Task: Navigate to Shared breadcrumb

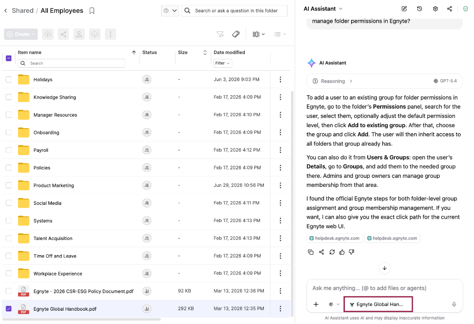Action: coord(23,10)
